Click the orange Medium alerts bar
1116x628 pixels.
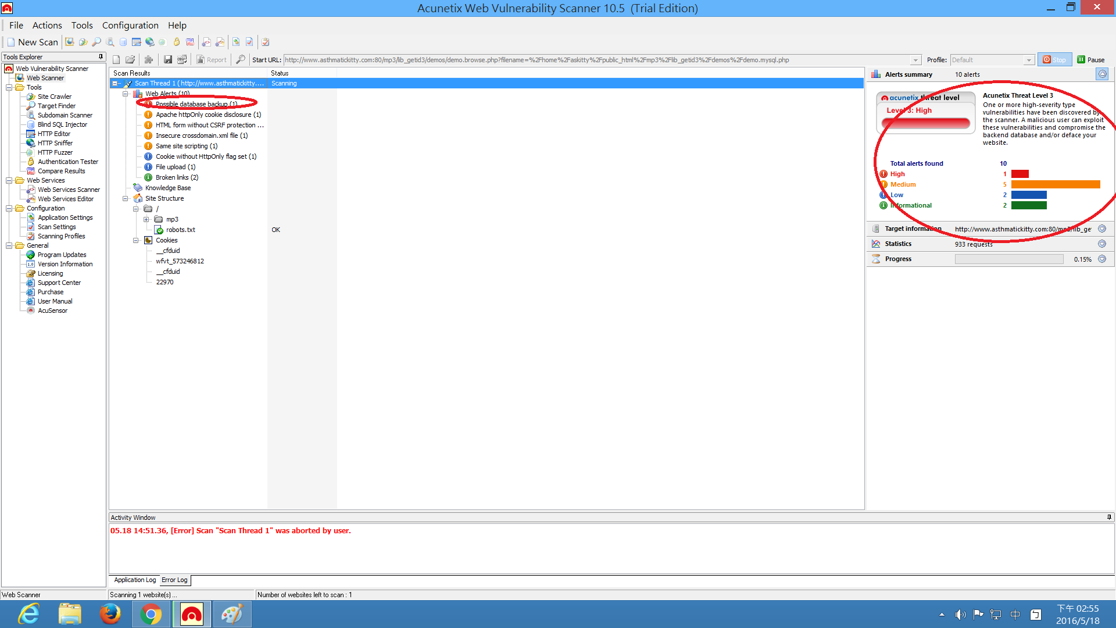(x=1056, y=184)
